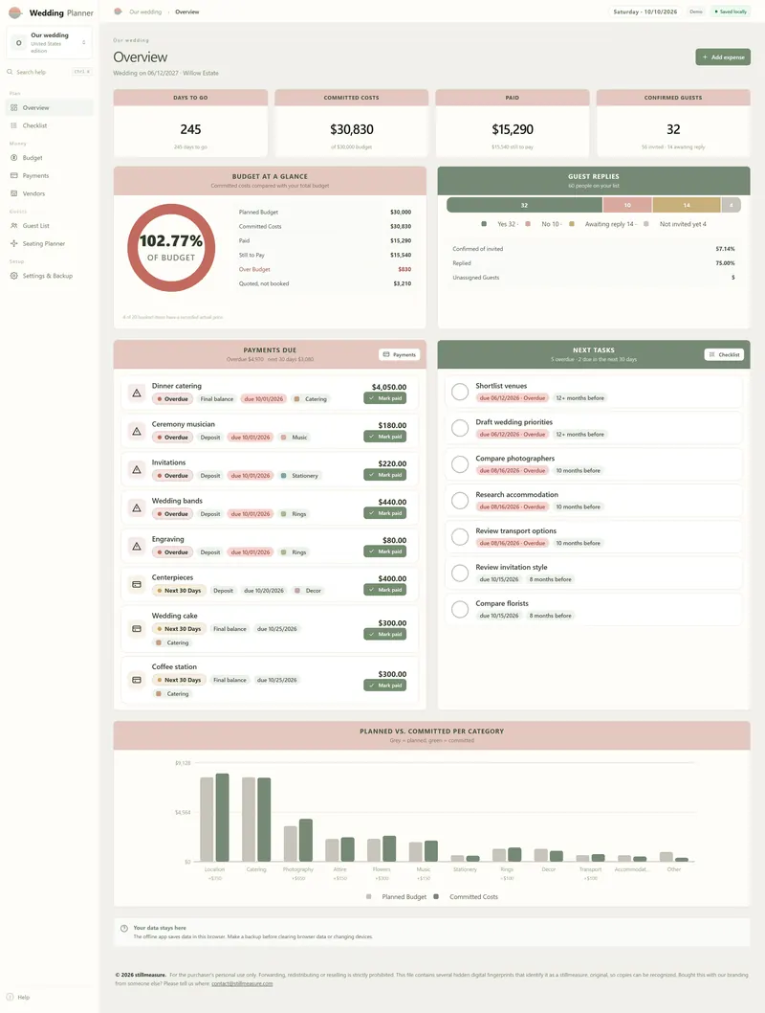Go to Payments in the sidebar
765x1013 pixels.
click(x=49, y=176)
